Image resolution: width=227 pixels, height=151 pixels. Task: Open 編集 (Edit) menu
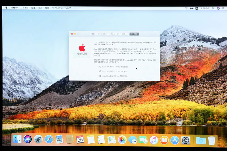coord(33,8)
